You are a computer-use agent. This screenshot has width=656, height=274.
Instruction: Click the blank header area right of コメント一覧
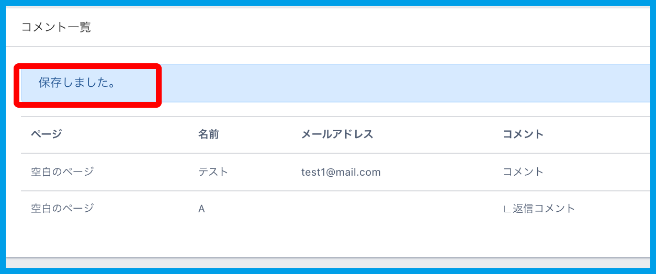[366, 27]
